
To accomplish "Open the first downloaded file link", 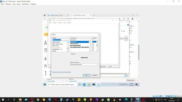I will 51,81.
